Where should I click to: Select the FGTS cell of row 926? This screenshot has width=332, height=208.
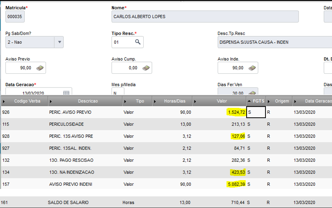tap(256, 112)
